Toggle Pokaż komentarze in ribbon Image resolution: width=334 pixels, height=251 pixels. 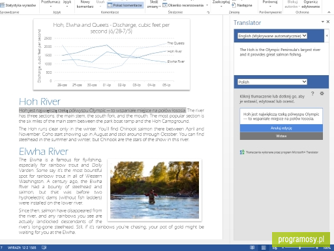pyautogui.click(x=125, y=5)
